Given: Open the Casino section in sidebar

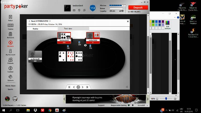Looking at the screenshot, I should (x=11, y=27).
